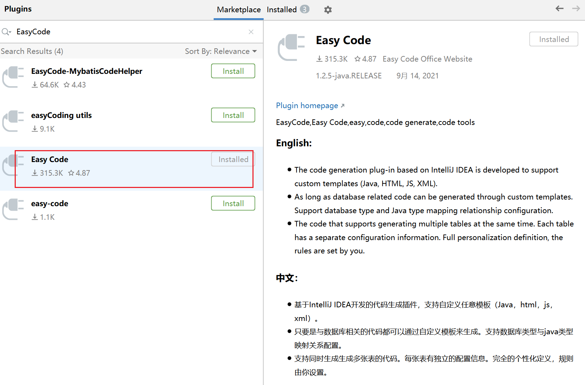Click Installed button in details header

(x=554, y=39)
